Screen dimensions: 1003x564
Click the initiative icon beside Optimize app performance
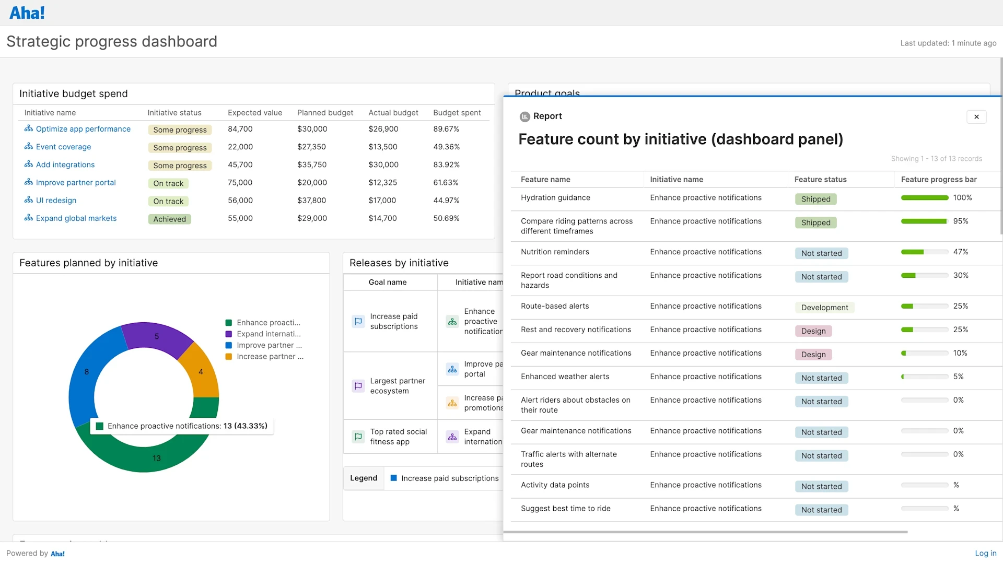click(x=29, y=129)
